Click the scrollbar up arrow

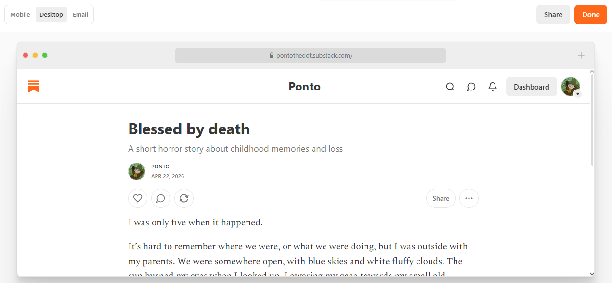592,72
